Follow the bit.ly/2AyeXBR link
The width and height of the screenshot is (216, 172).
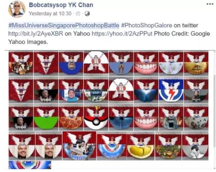pyautogui.click(x=36, y=34)
